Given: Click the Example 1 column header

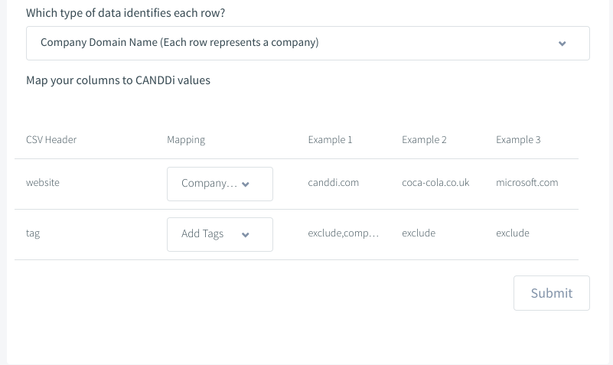Looking at the screenshot, I should pos(330,139).
